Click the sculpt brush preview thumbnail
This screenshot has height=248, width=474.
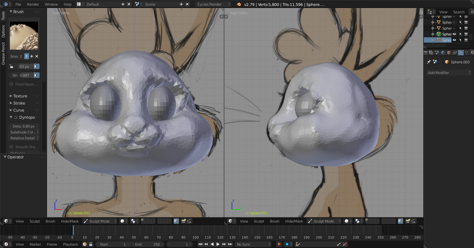24,35
